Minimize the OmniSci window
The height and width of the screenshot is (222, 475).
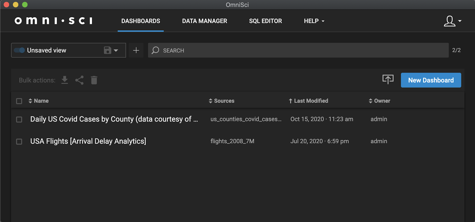tap(15, 4)
